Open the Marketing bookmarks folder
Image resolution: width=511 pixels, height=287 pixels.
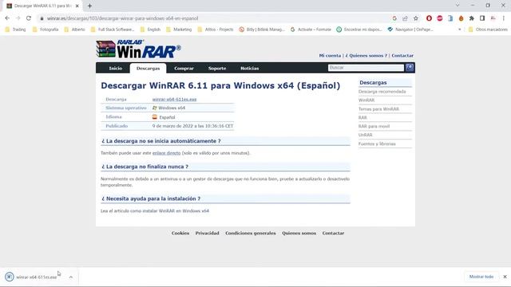[x=179, y=29]
